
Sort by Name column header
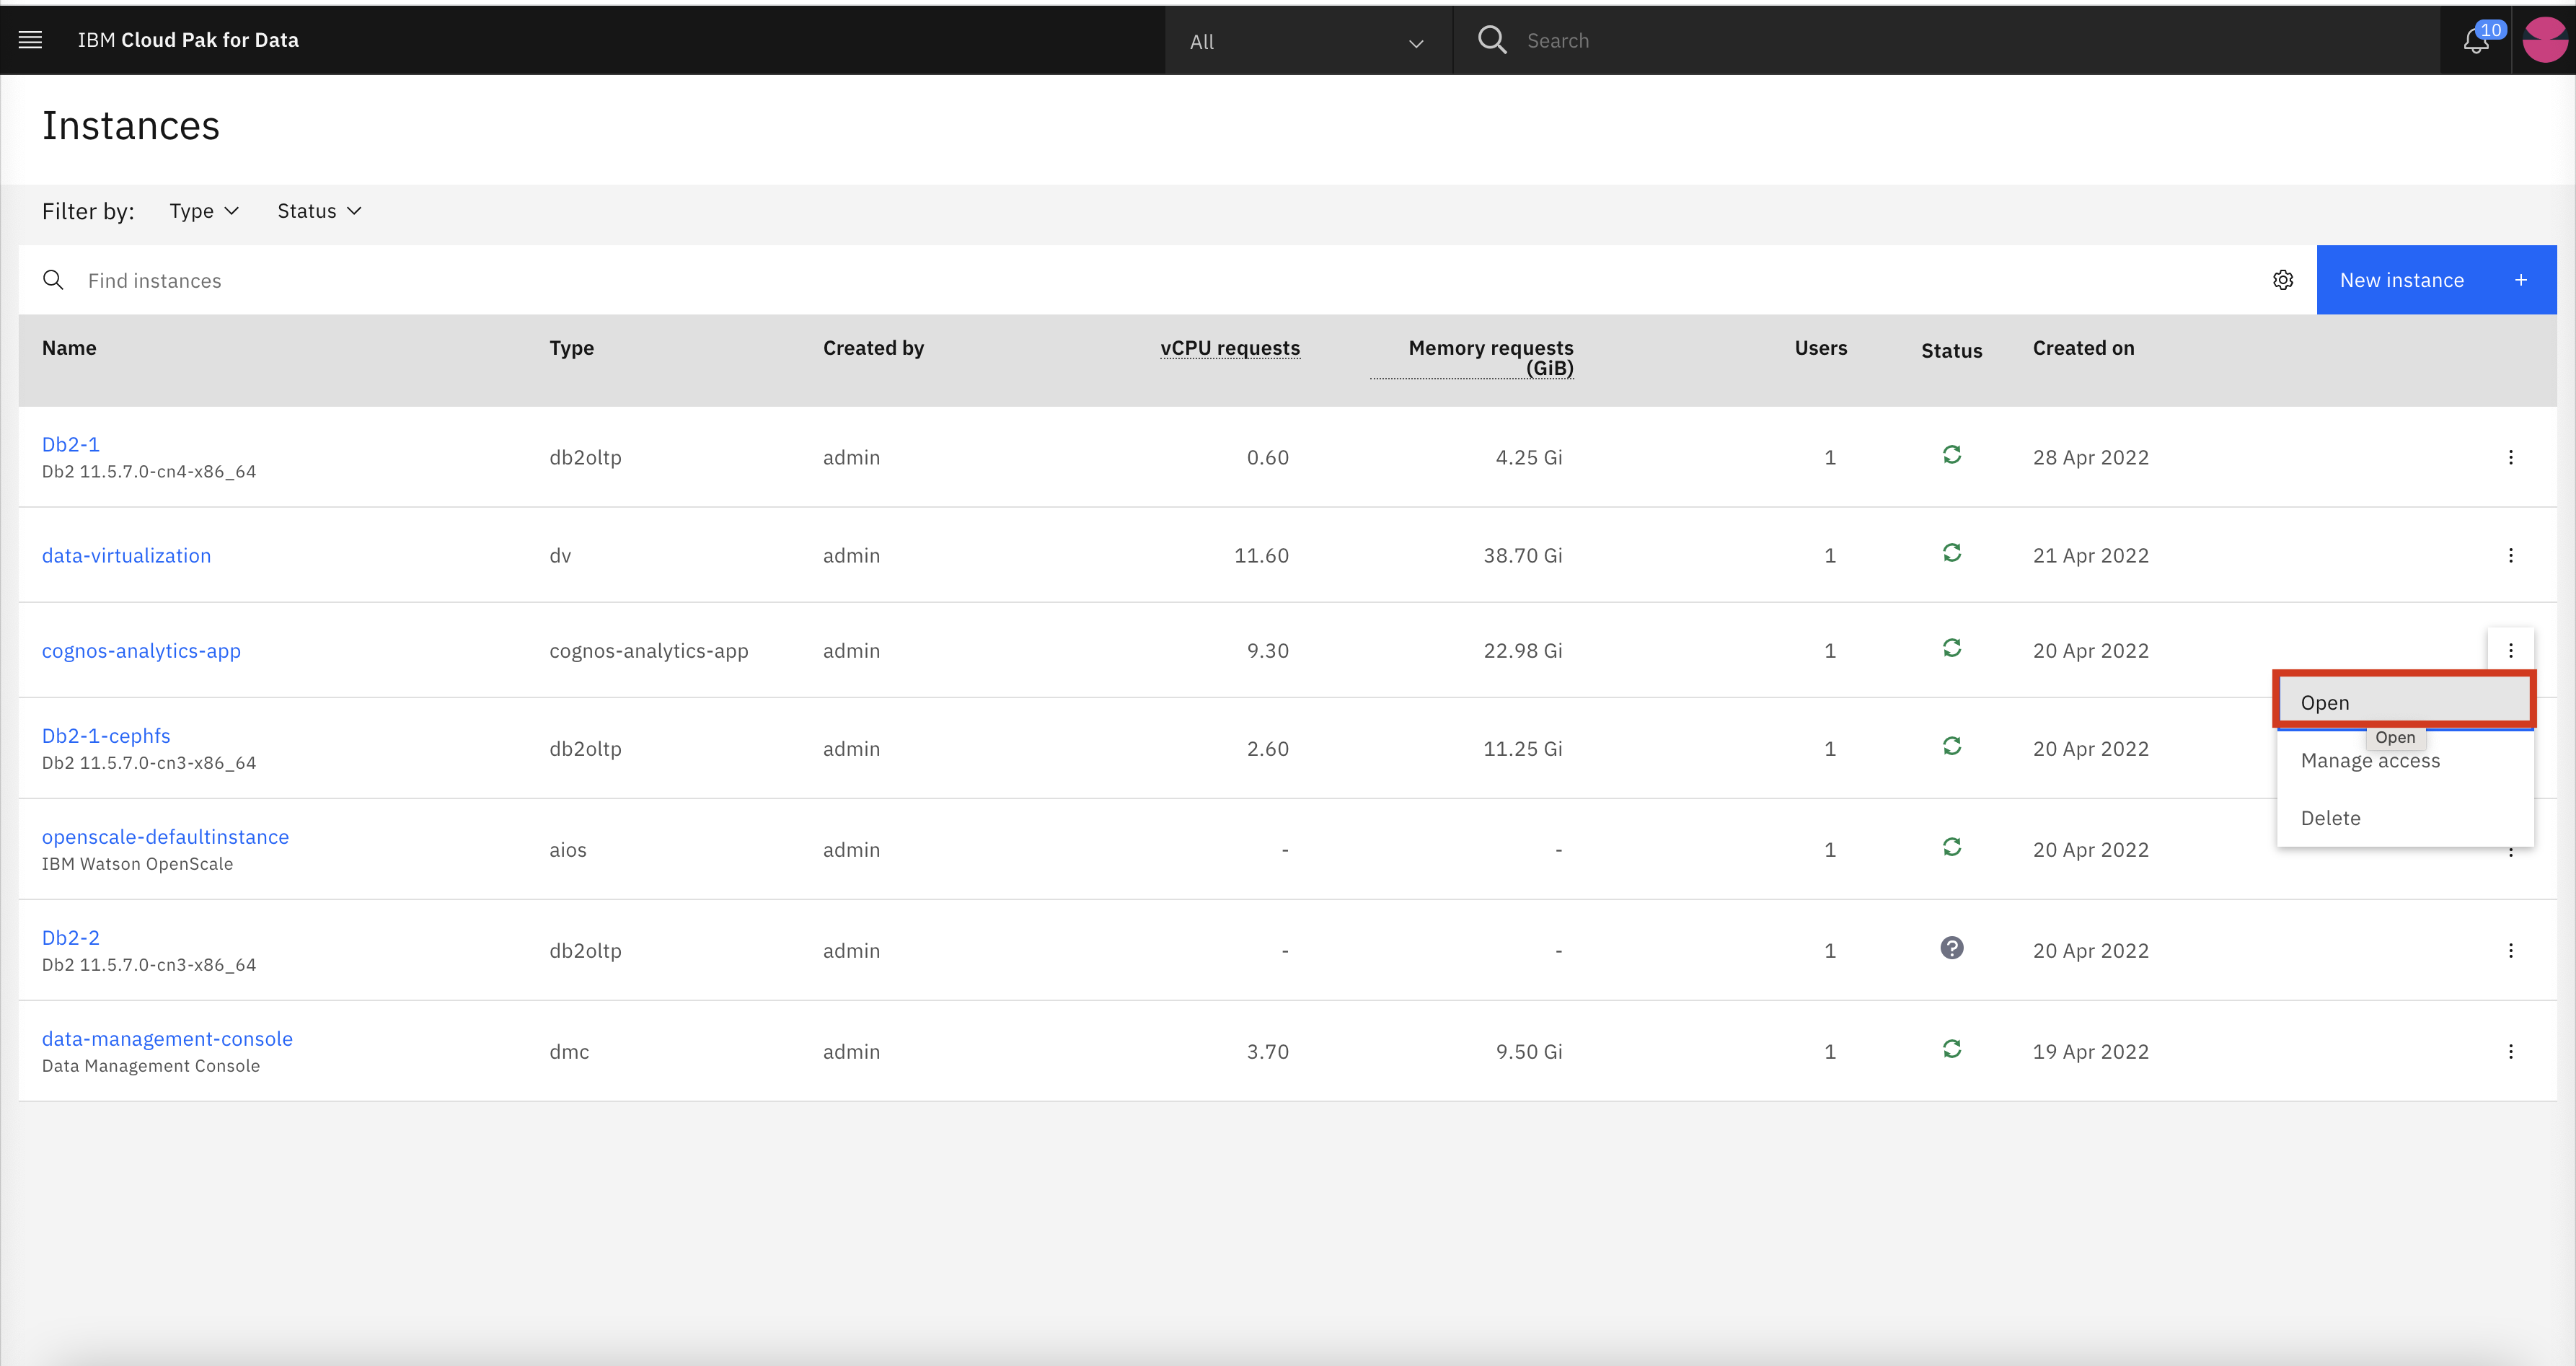point(69,348)
